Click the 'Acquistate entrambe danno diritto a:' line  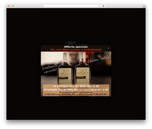coord(76,92)
